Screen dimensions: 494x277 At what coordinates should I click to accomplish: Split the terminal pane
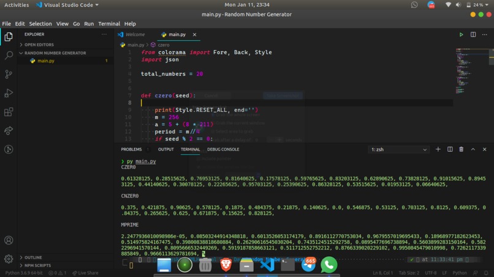(x=450, y=149)
